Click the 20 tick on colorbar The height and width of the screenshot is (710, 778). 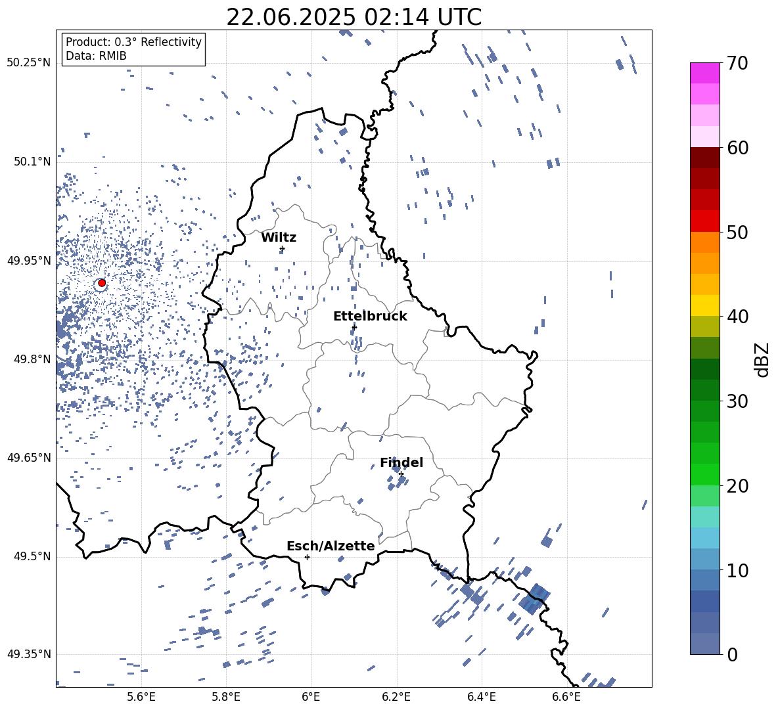coord(737,485)
